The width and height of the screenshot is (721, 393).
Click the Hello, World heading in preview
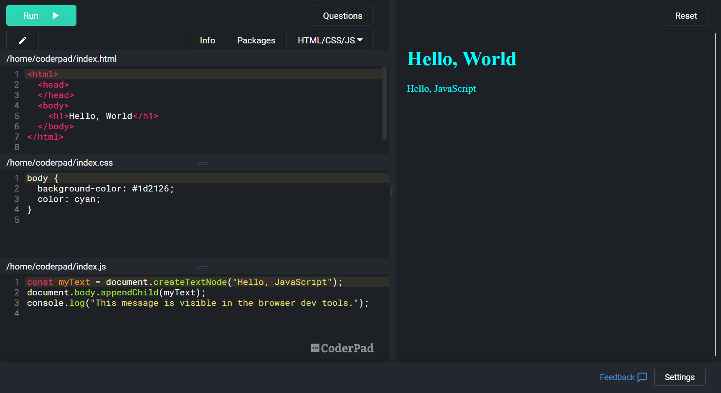(462, 59)
